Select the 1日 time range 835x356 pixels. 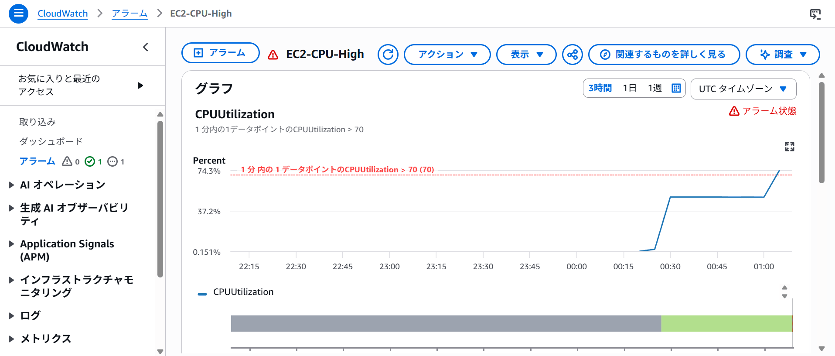[629, 88]
